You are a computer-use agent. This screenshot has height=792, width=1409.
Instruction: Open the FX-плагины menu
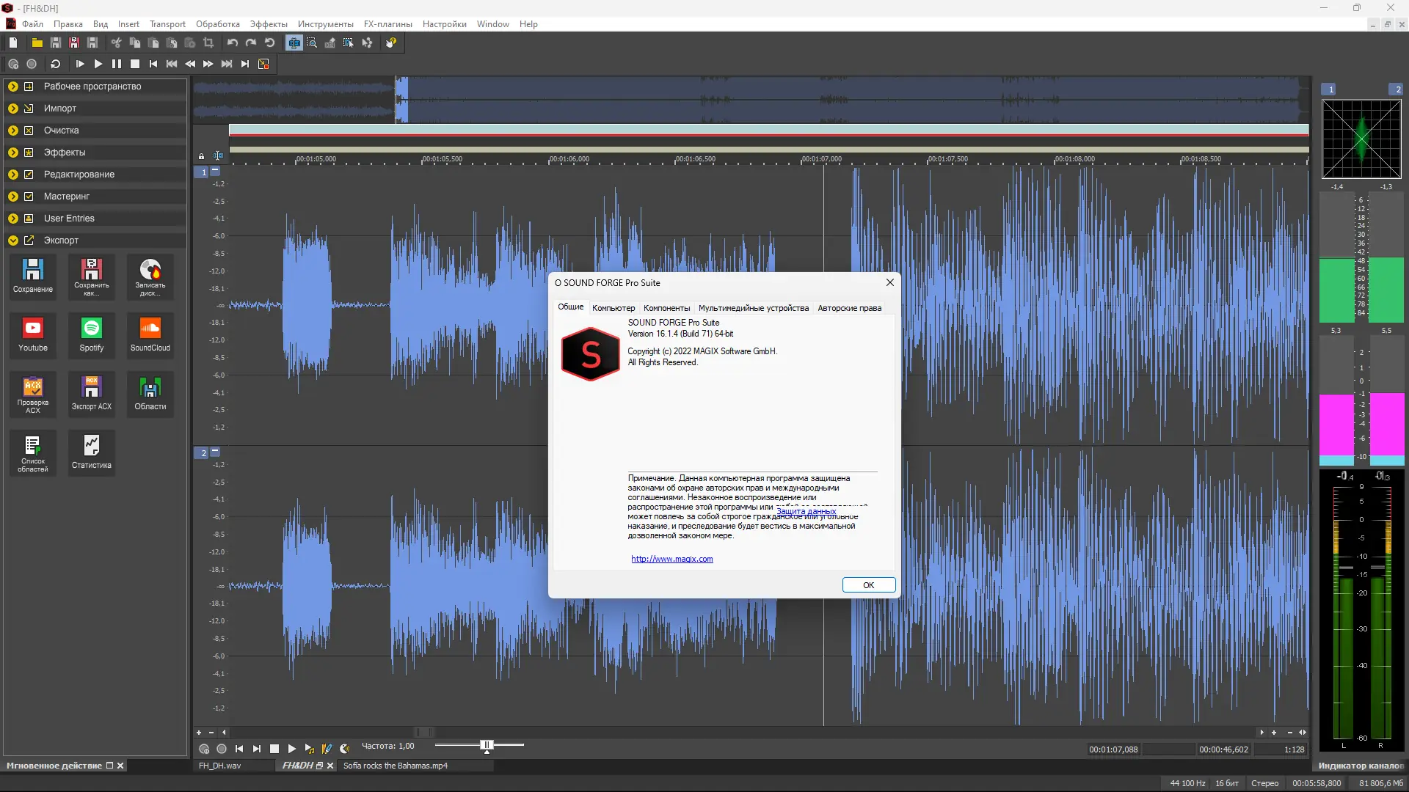(387, 24)
